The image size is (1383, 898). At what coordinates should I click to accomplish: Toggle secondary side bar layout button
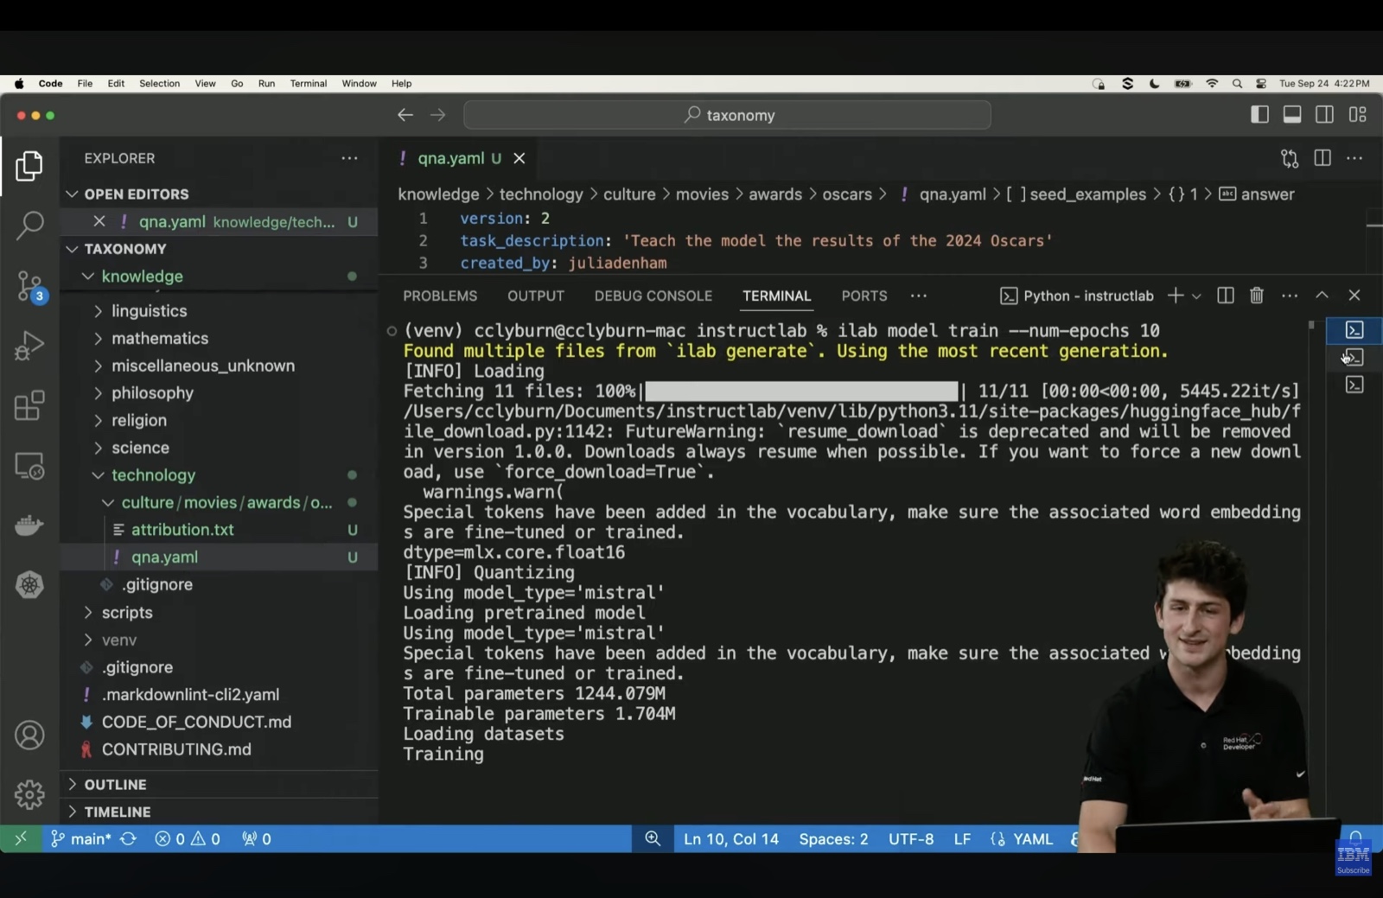[x=1324, y=115]
